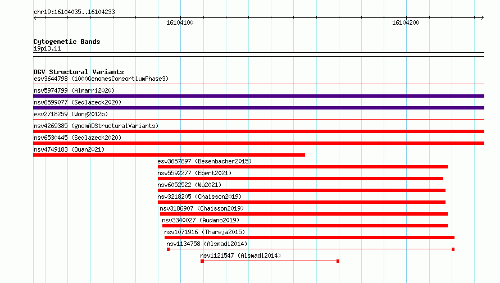Open variant esv3657897 (Besenbacher2015) label
Viewport: 500px width, 283px height.
(204, 161)
